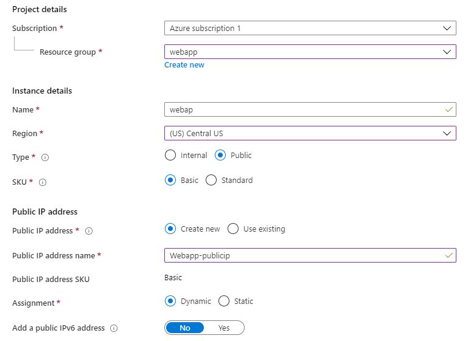This screenshot has height=341, width=471.
Task: Select Create new public IP address
Action: (x=170, y=229)
